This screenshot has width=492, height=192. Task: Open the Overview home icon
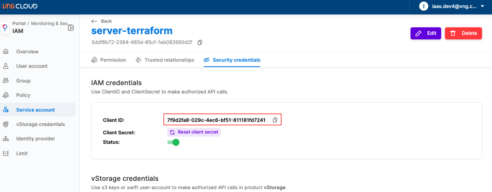(6, 51)
